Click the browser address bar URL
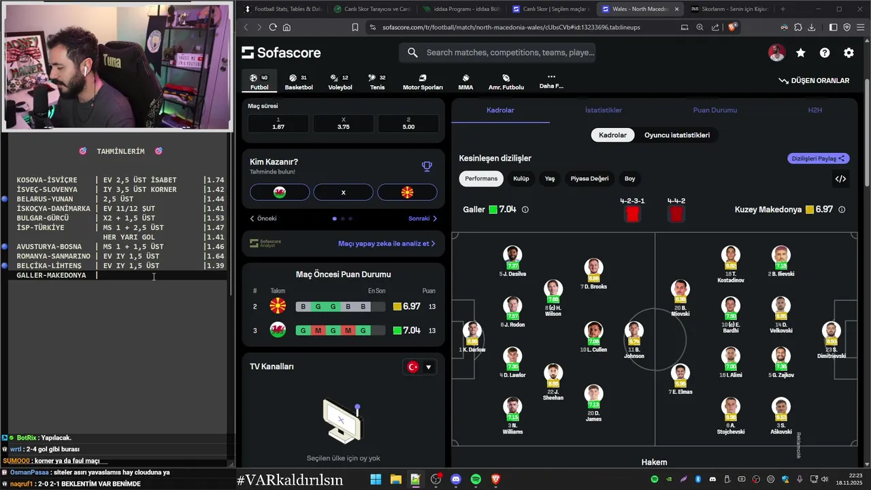This screenshot has width=871, height=490. click(x=511, y=27)
